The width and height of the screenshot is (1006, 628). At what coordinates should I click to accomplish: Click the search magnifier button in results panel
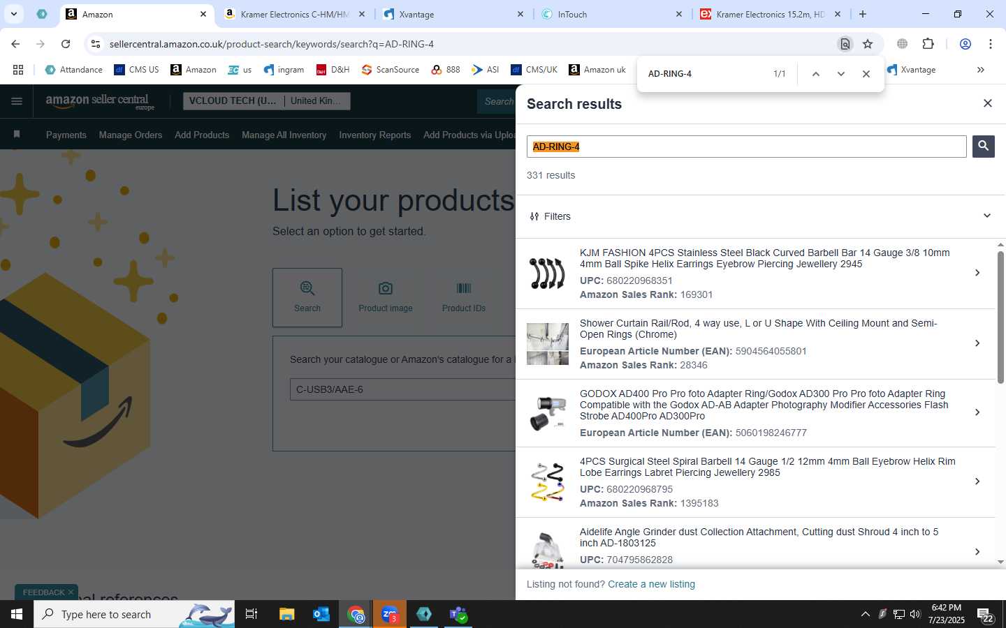pos(983,146)
